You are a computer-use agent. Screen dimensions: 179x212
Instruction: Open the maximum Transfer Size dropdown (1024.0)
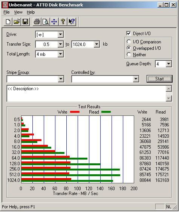tap(97, 44)
